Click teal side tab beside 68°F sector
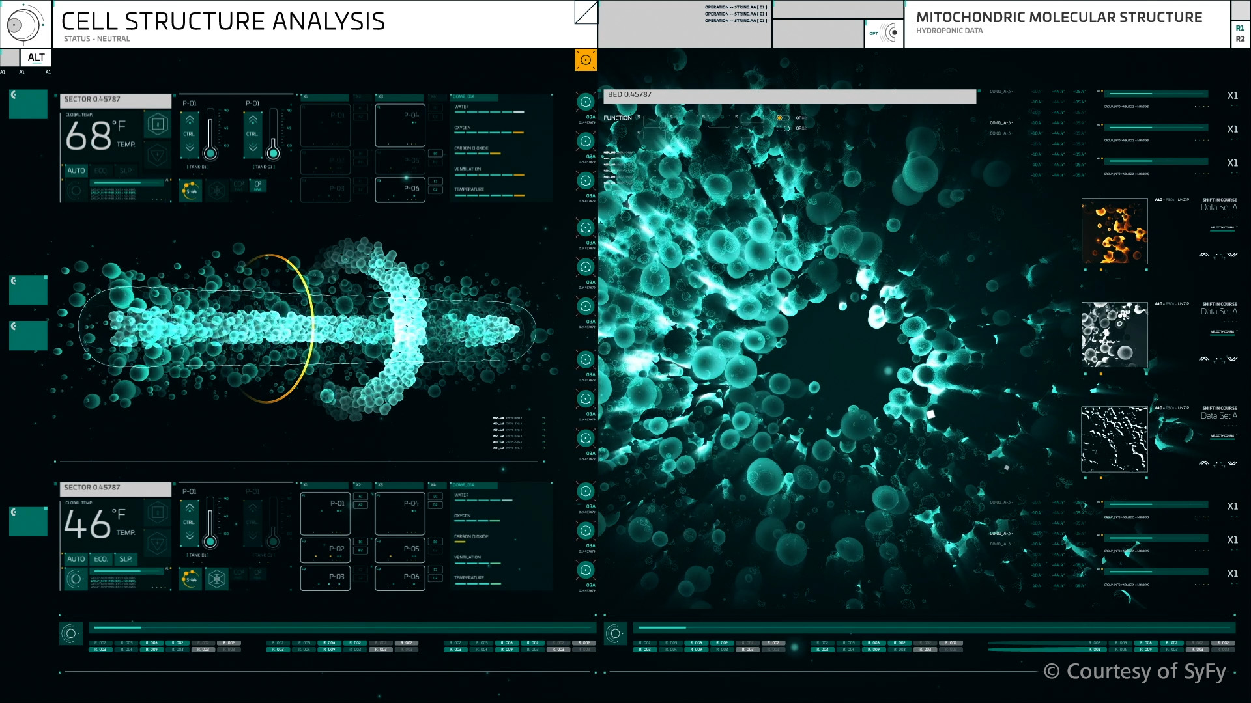The width and height of the screenshot is (1251, 703). (x=29, y=104)
